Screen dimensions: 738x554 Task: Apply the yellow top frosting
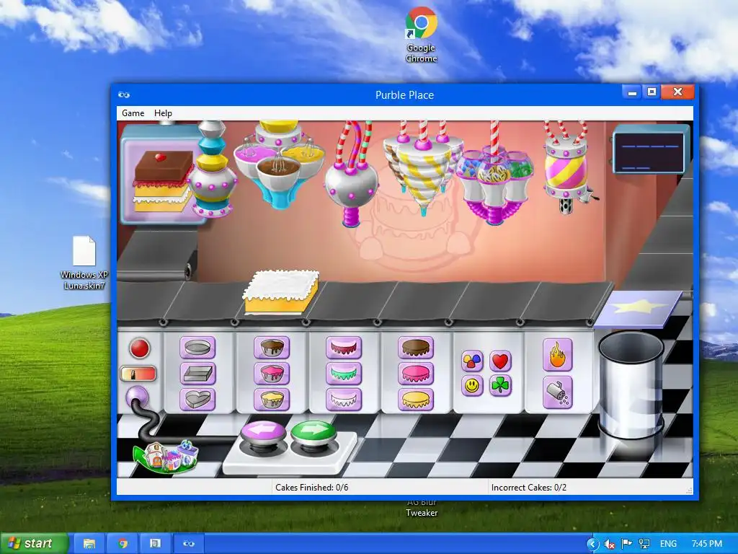(416, 400)
